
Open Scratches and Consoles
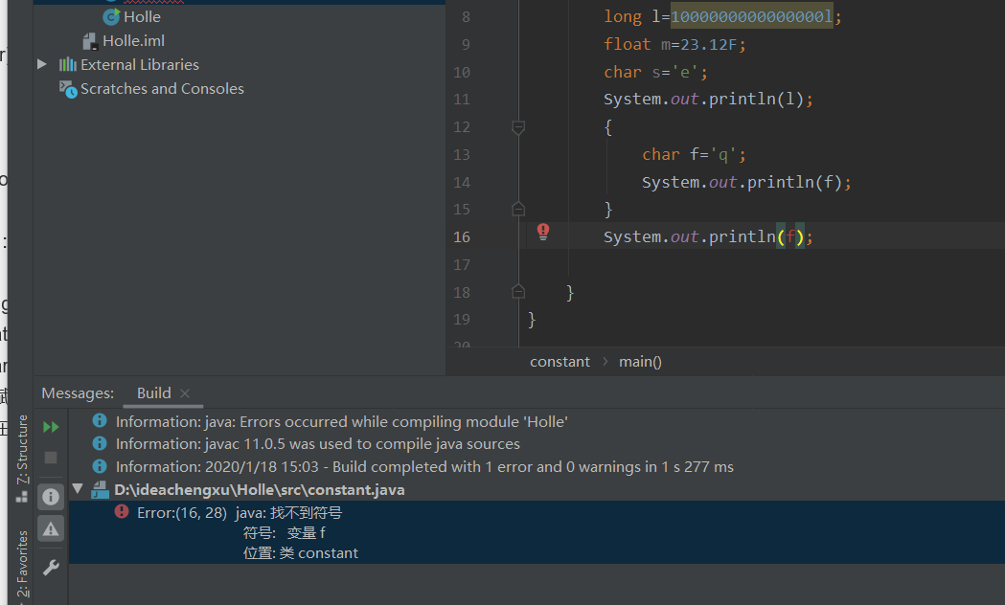162,89
